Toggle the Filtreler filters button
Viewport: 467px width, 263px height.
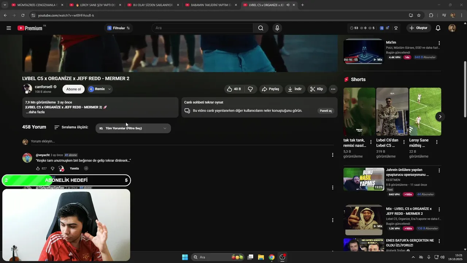pos(119,28)
